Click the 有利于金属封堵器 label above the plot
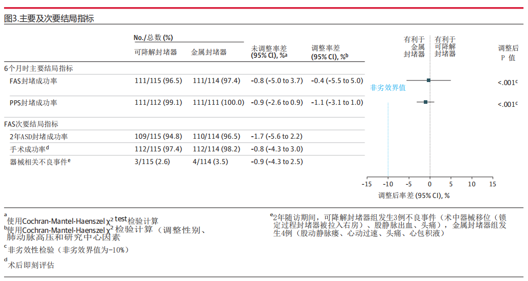 point(414,47)
